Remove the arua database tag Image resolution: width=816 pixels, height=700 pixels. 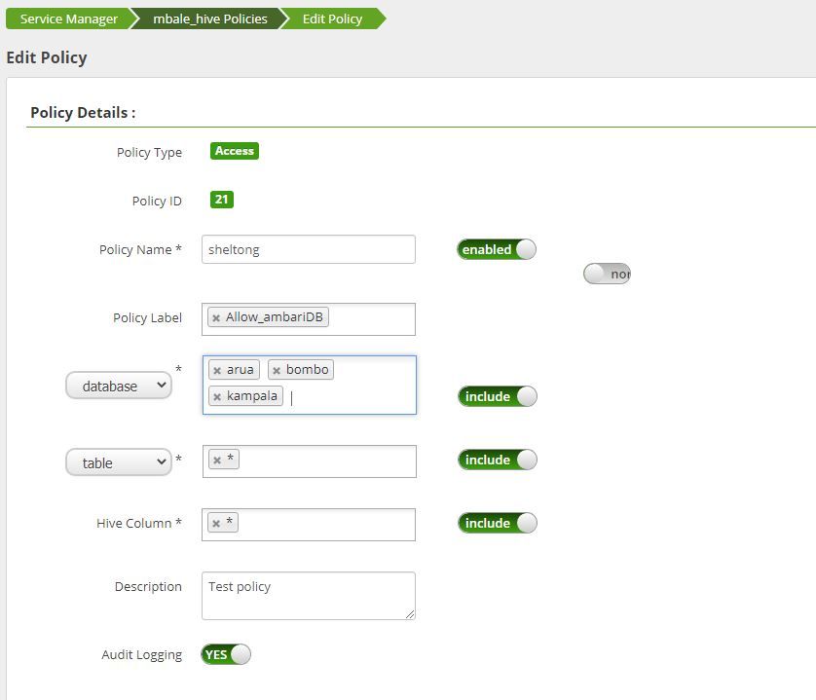point(217,371)
